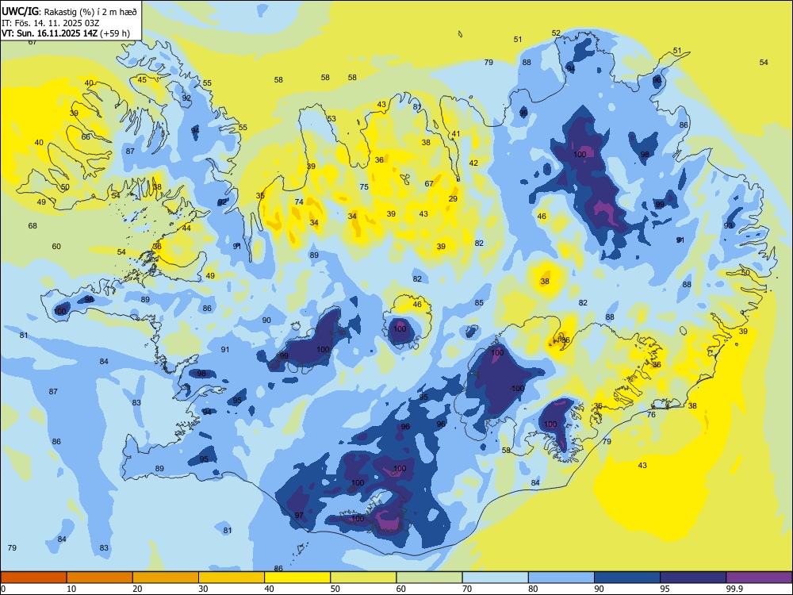
Task: Click the map value '42' in the north
Action: [x=473, y=163]
